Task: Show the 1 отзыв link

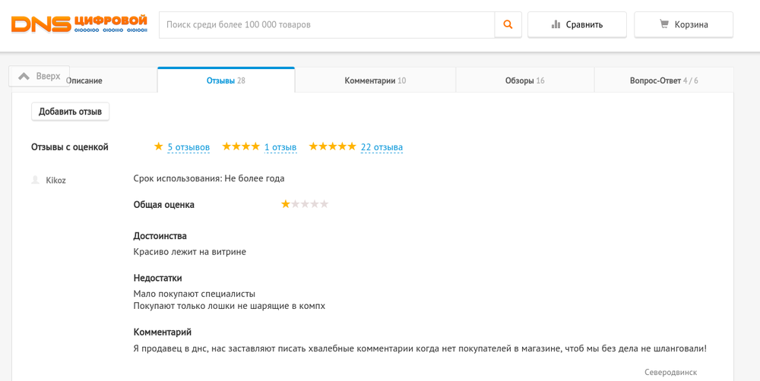Action: (280, 147)
